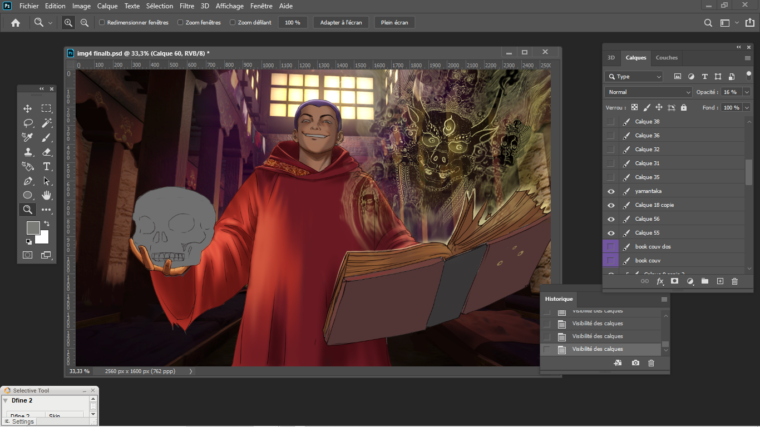
Task: Delete layer using the trash icon
Action: pyautogui.click(x=734, y=281)
